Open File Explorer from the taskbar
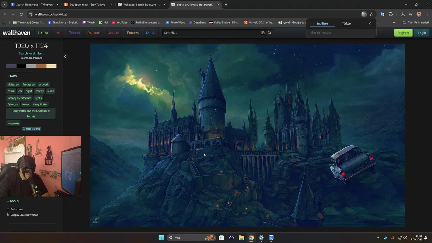 click(x=241, y=238)
